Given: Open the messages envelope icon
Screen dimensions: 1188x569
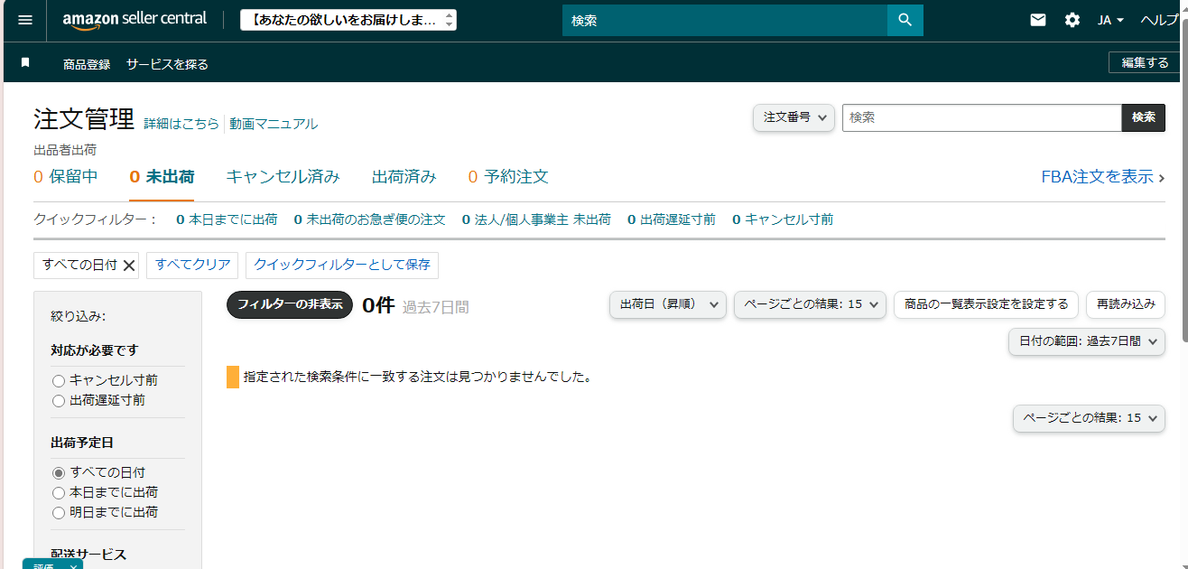Looking at the screenshot, I should (1038, 20).
